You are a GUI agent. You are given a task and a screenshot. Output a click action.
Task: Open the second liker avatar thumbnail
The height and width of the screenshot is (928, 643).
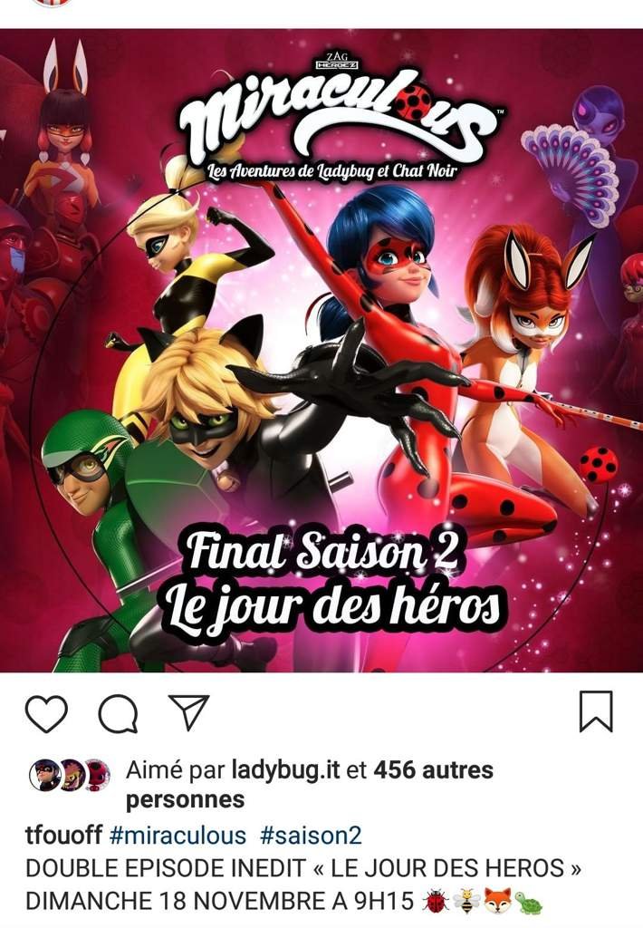pos(71,775)
